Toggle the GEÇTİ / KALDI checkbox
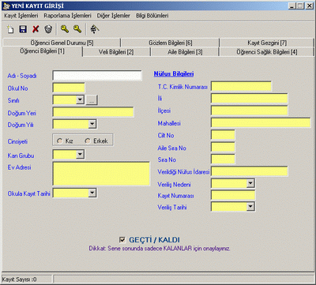316x285 pixels. [x=122, y=239]
